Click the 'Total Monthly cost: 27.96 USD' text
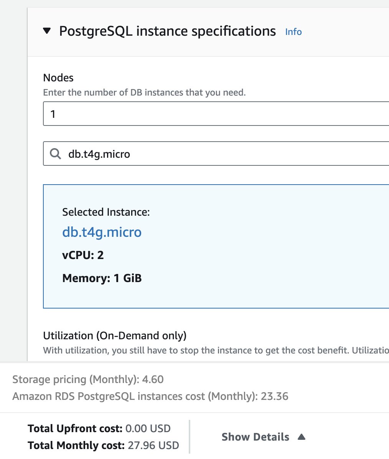389x459 pixels. (x=103, y=445)
